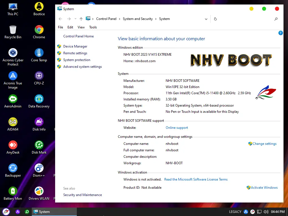The image size is (288, 216).
Task: Open the taskbar start logo button
Action: [6, 212]
